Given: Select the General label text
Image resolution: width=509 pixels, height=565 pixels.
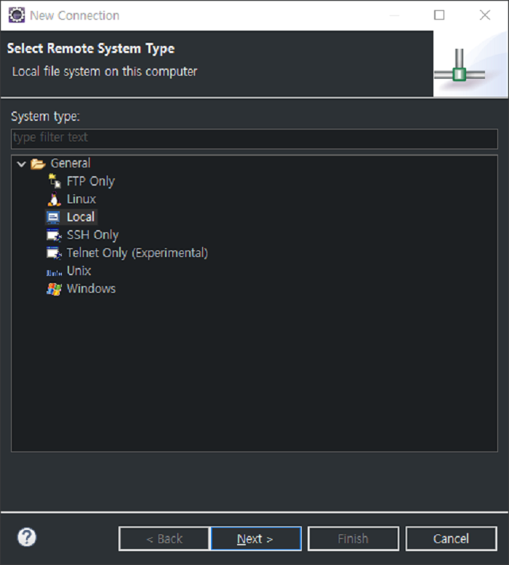Looking at the screenshot, I should [71, 163].
